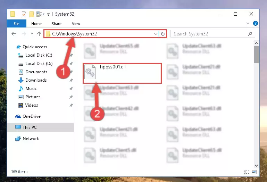The height and width of the screenshot is (182, 267).
Task: Click the pin icon next to Downloads
Action: [x=71, y=80]
